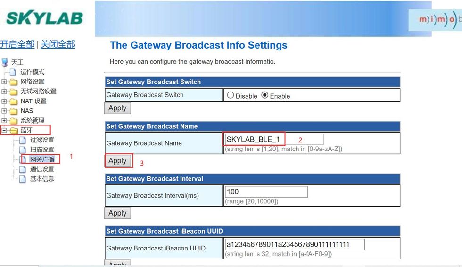The width and height of the screenshot is (462, 267).
Task: Open the 网关广播 menu item
Action: [42, 159]
